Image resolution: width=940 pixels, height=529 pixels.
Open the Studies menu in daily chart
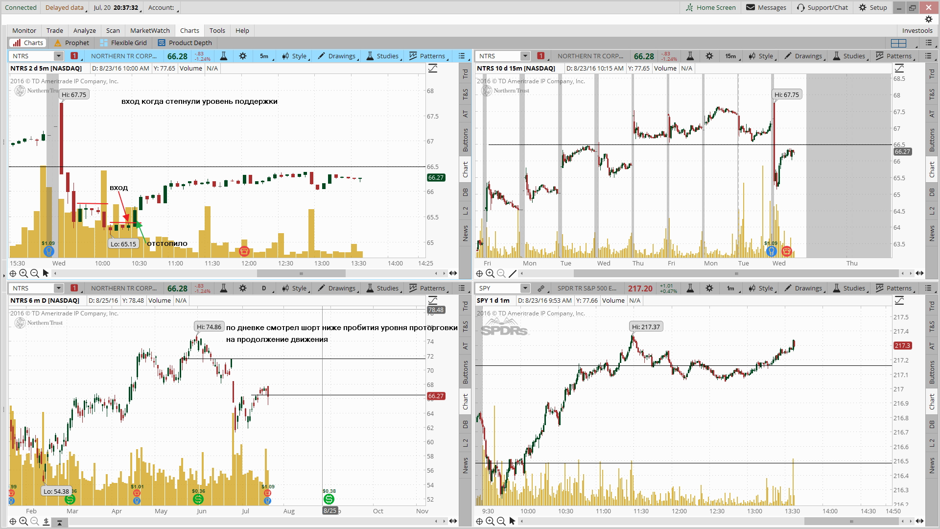pyautogui.click(x=383, y=288)
